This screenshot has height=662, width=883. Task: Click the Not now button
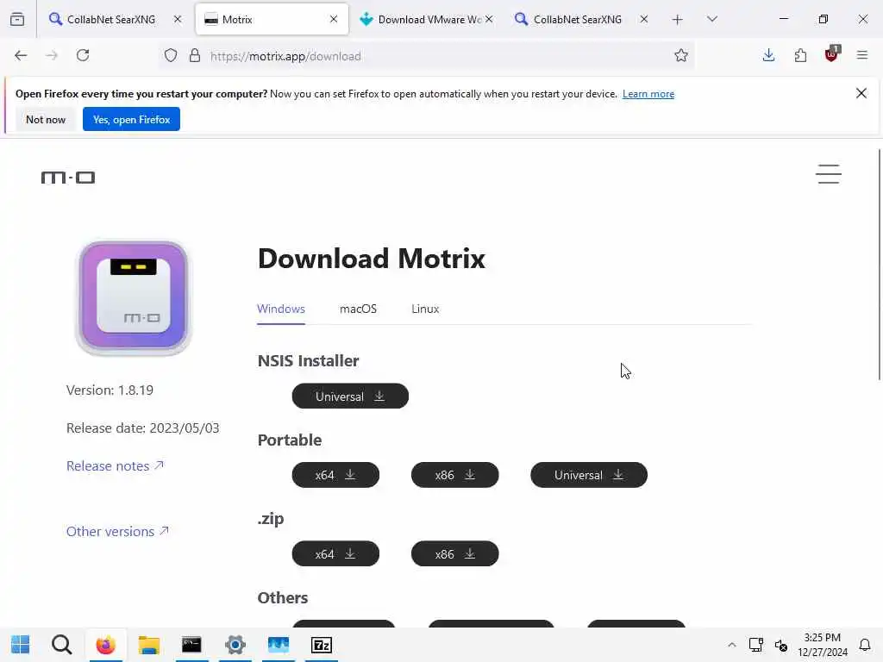pyautogui.click(x=46, y=119)
